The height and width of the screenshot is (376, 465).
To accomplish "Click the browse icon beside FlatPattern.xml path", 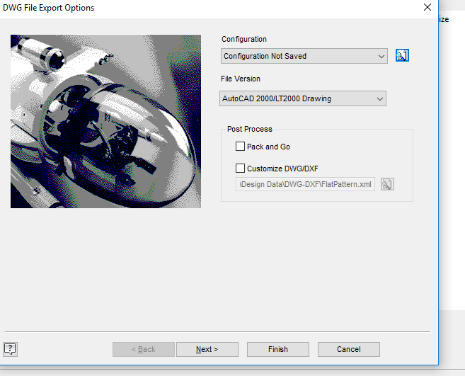I will click(387, 184).
